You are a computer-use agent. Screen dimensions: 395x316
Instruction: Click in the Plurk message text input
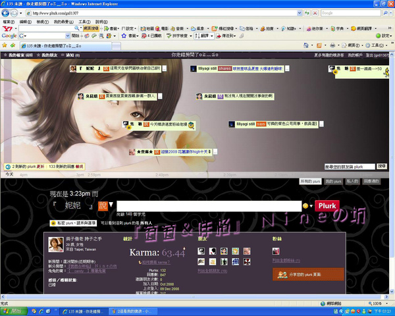pos(209,206)
